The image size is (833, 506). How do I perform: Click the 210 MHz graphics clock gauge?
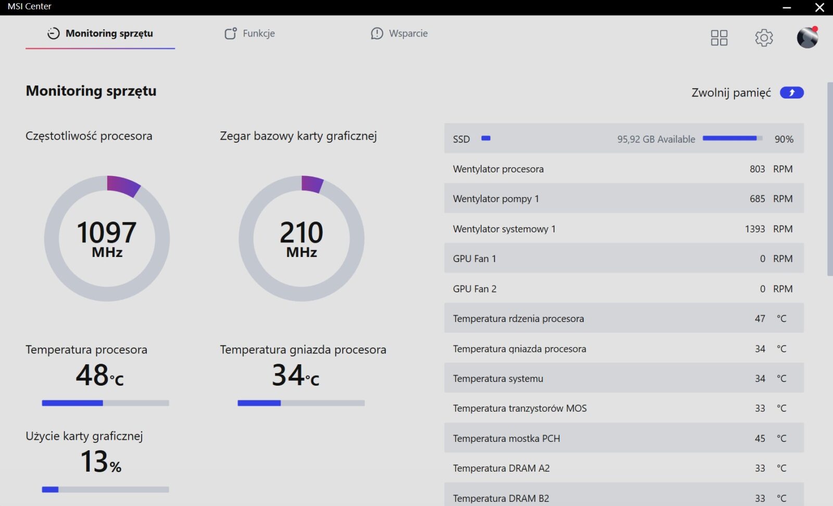[301, 239]
